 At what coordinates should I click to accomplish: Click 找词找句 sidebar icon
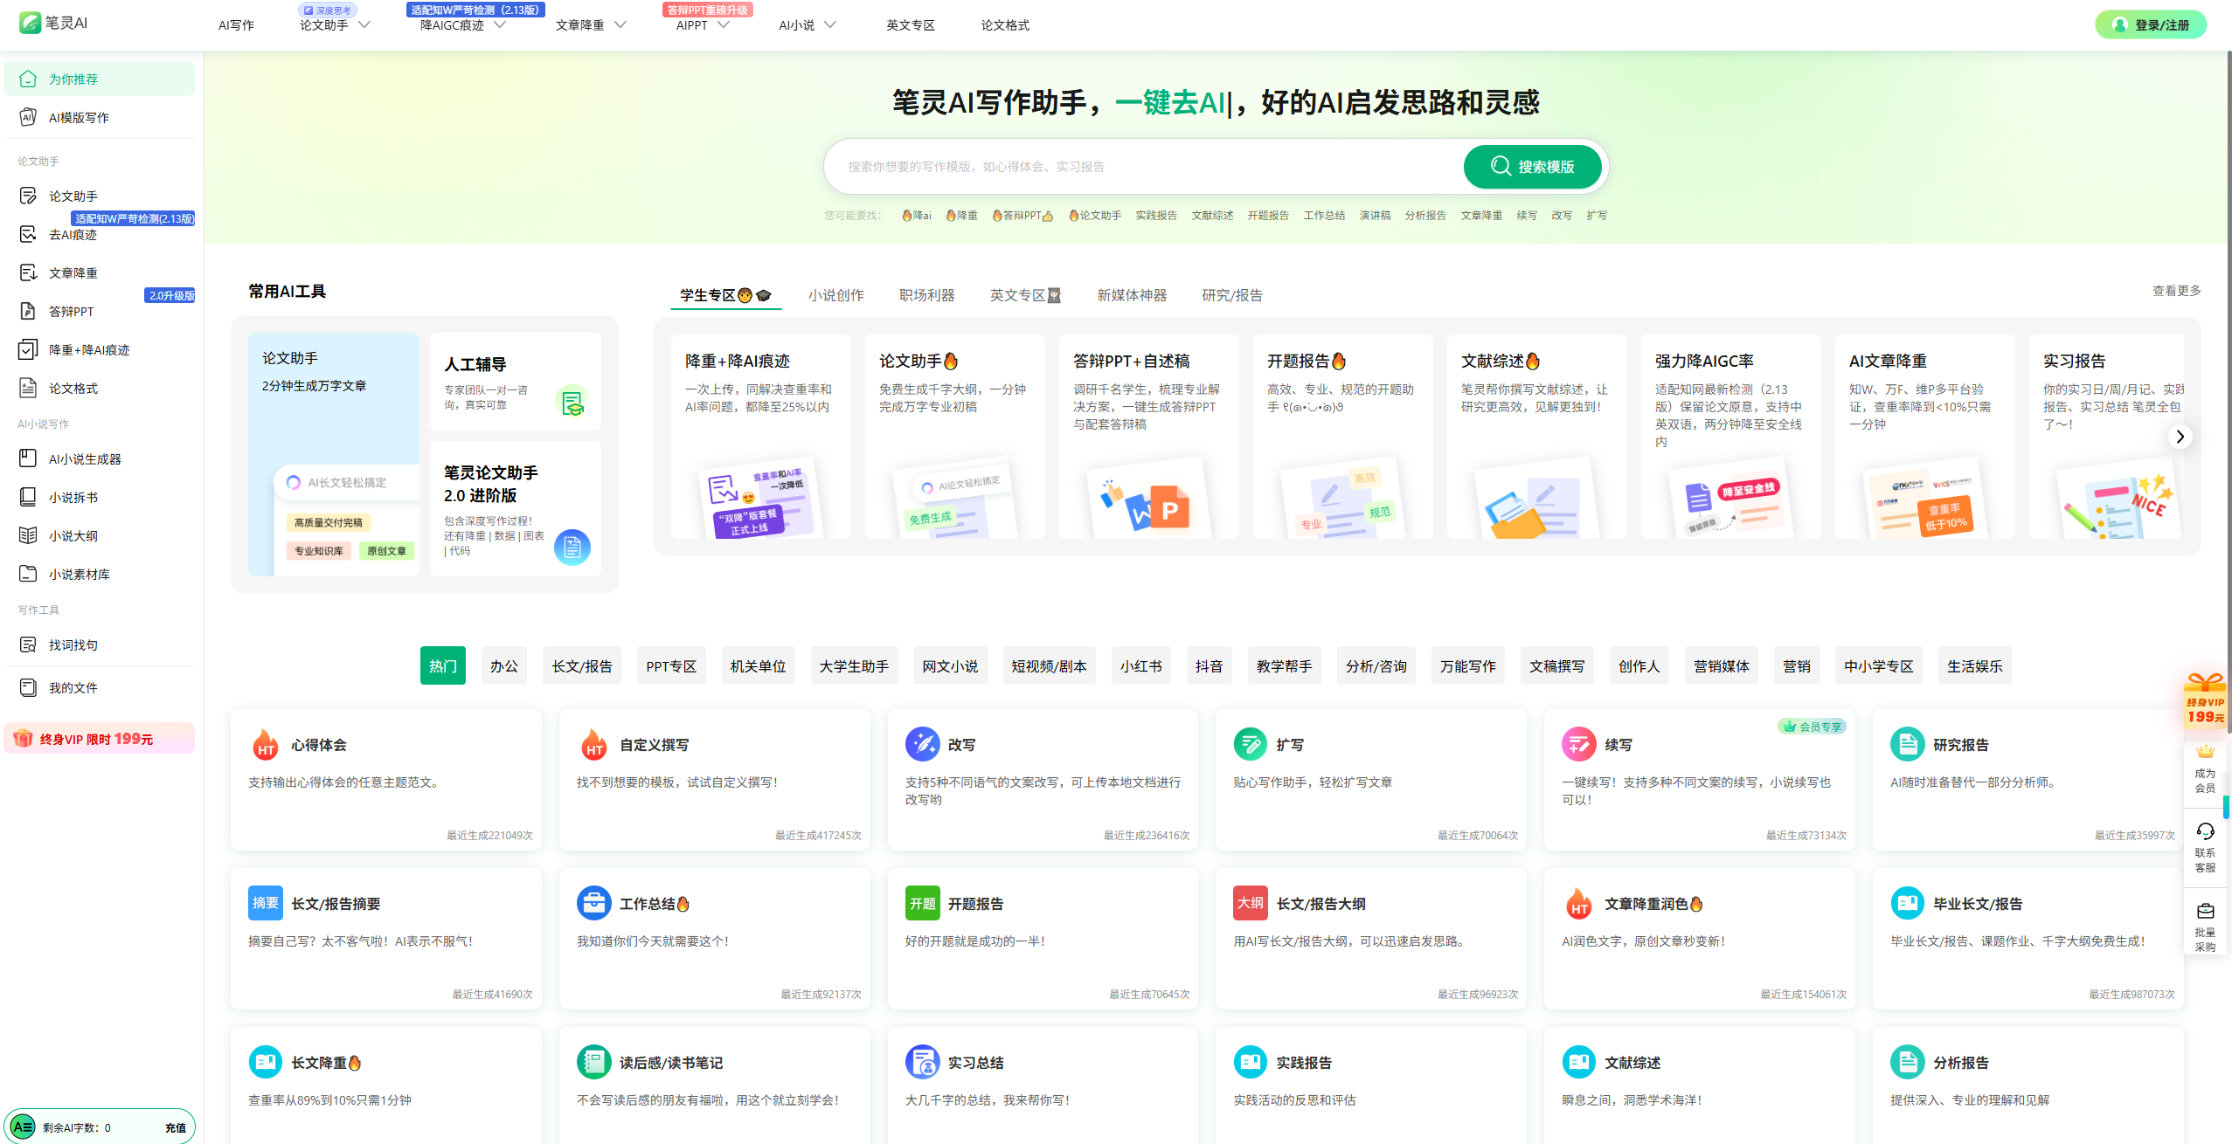[x=28, y=644]
